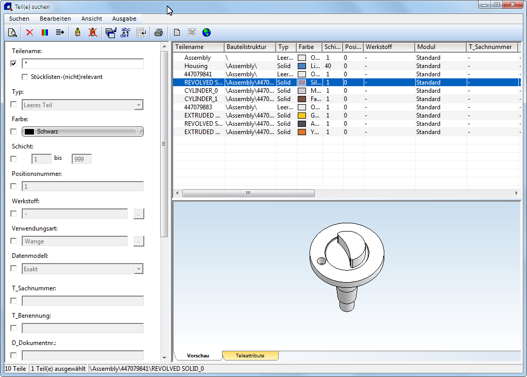The height and width of the screenshot is (377, 527).
Task: Click the browse button next to Werkstoff
Action: tap(139, 214)
